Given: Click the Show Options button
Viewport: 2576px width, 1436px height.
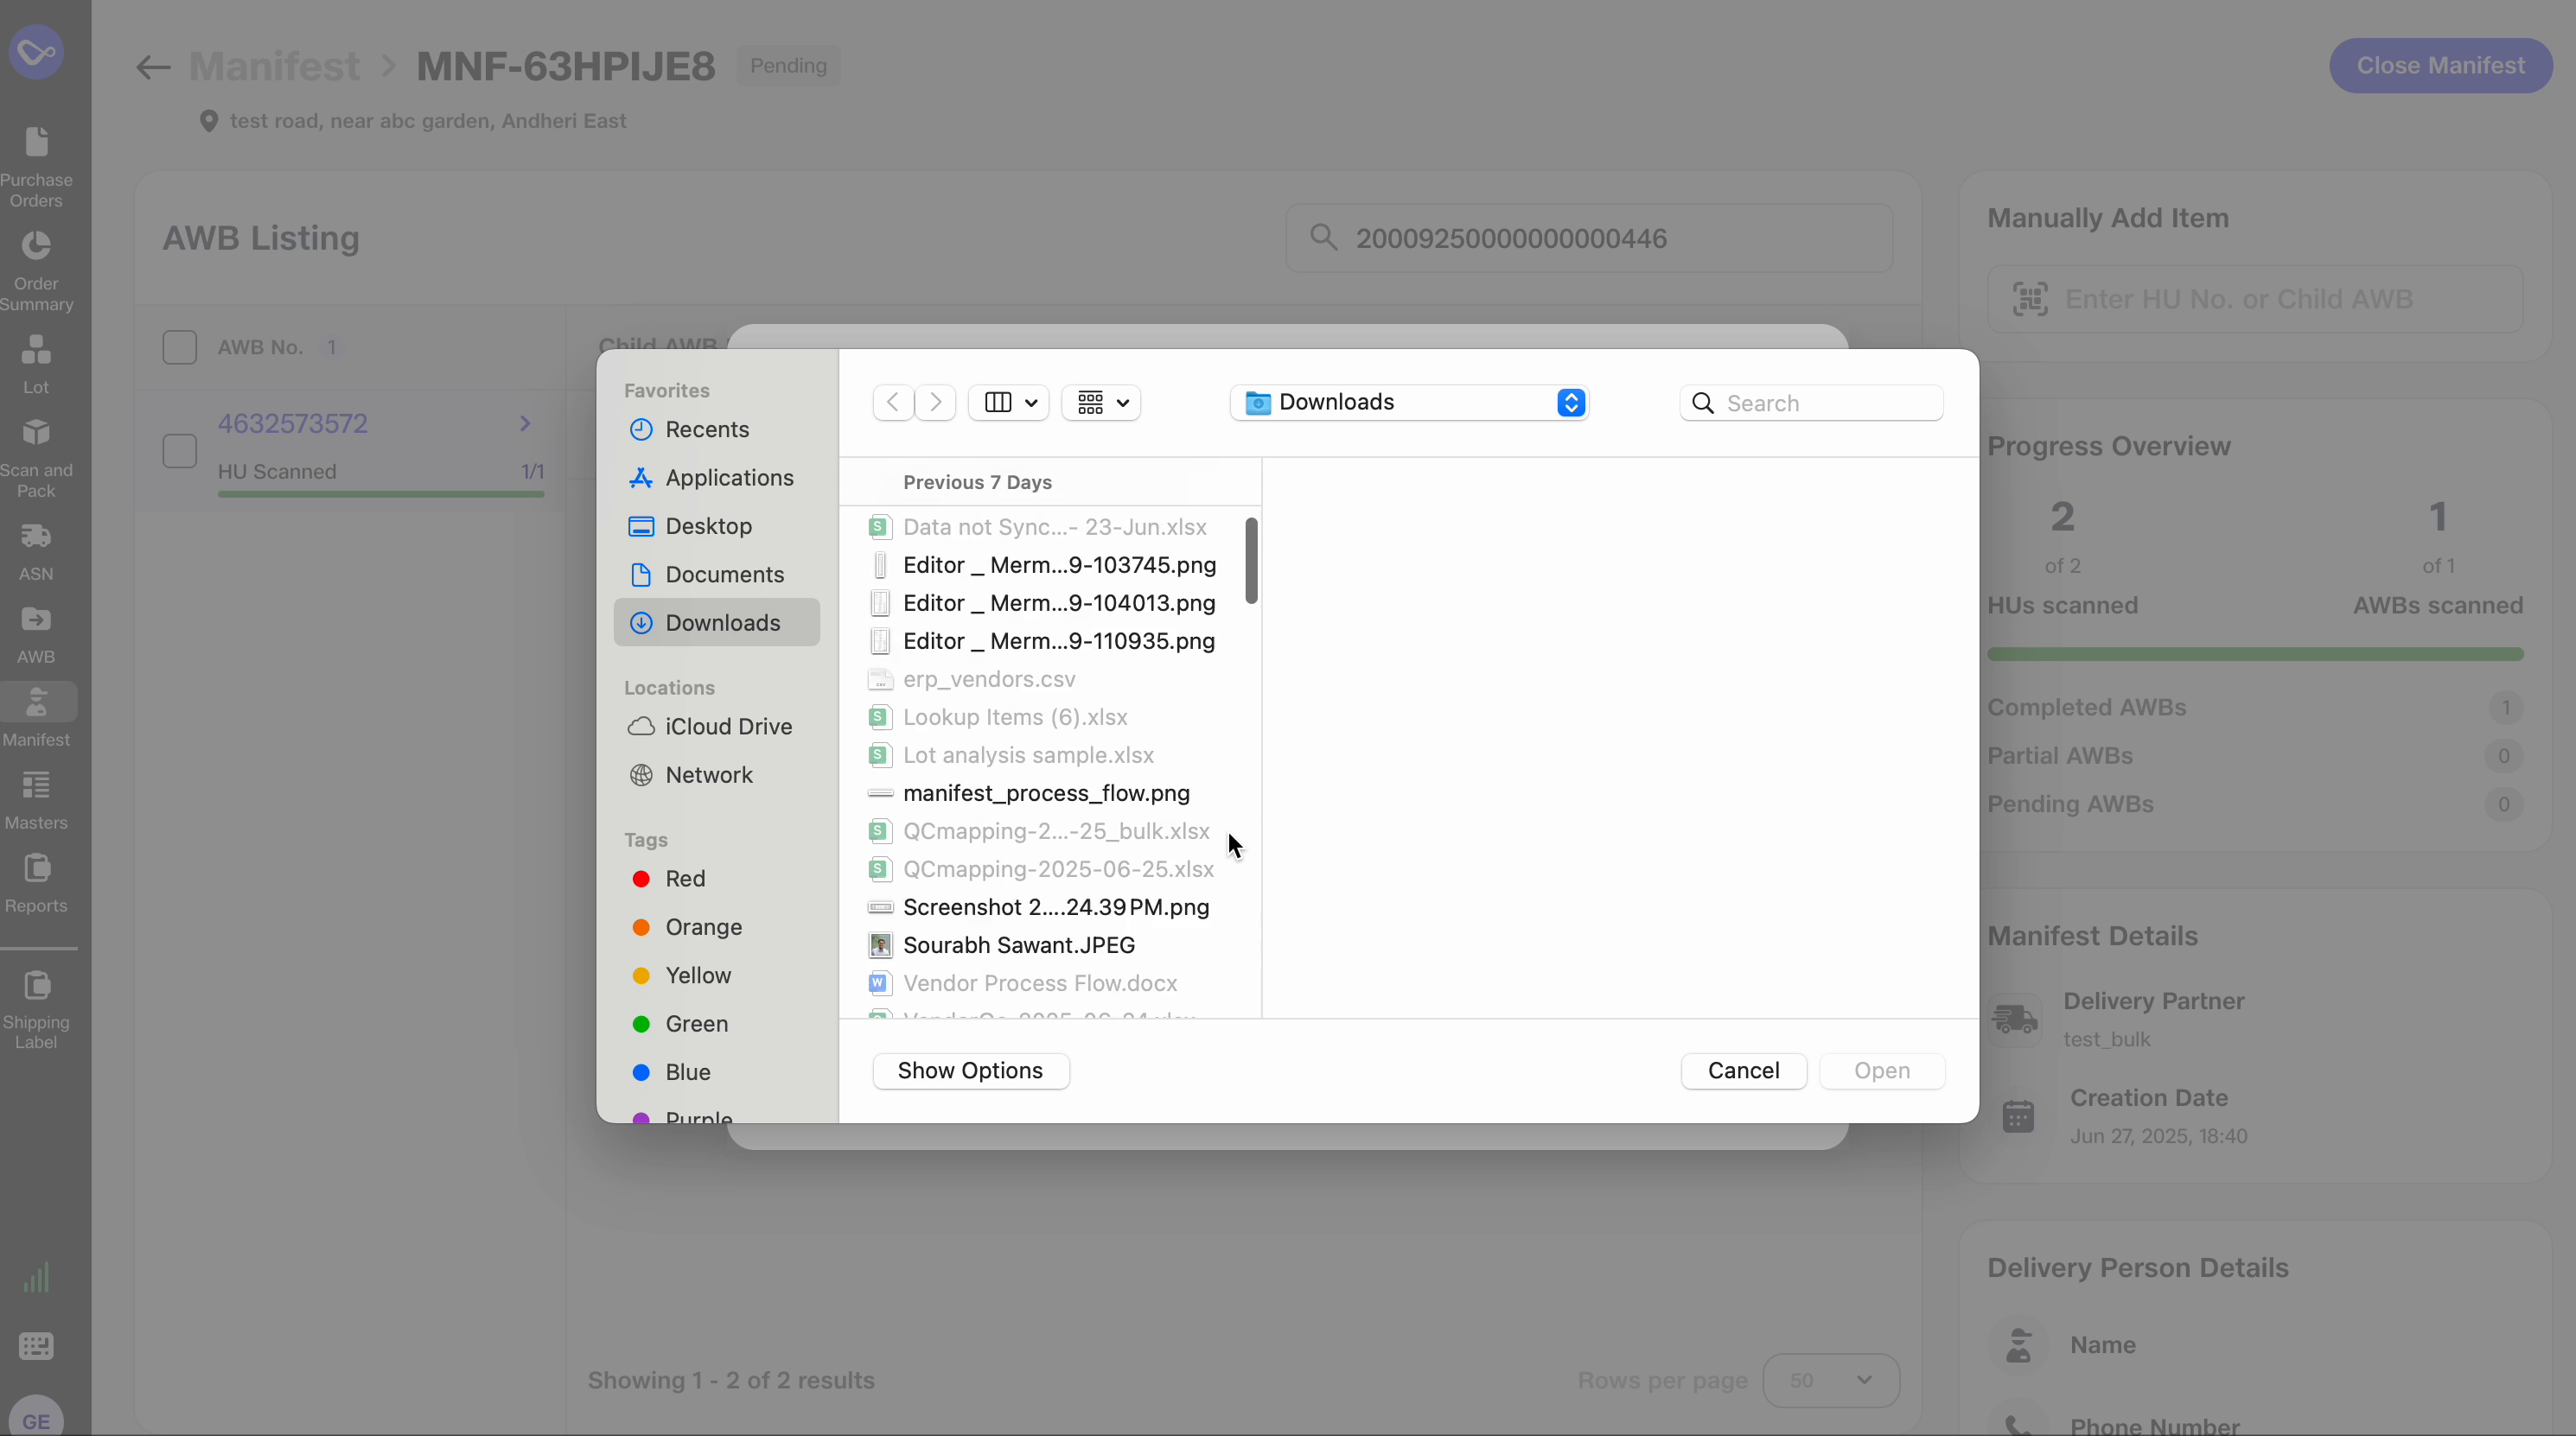Looking at the screenshot, I should coord(969,1071).
